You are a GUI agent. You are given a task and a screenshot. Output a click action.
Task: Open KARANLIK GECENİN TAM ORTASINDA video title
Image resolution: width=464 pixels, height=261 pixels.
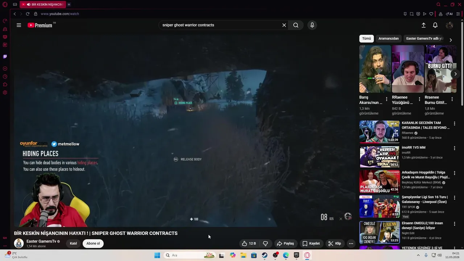click(426, 125)
